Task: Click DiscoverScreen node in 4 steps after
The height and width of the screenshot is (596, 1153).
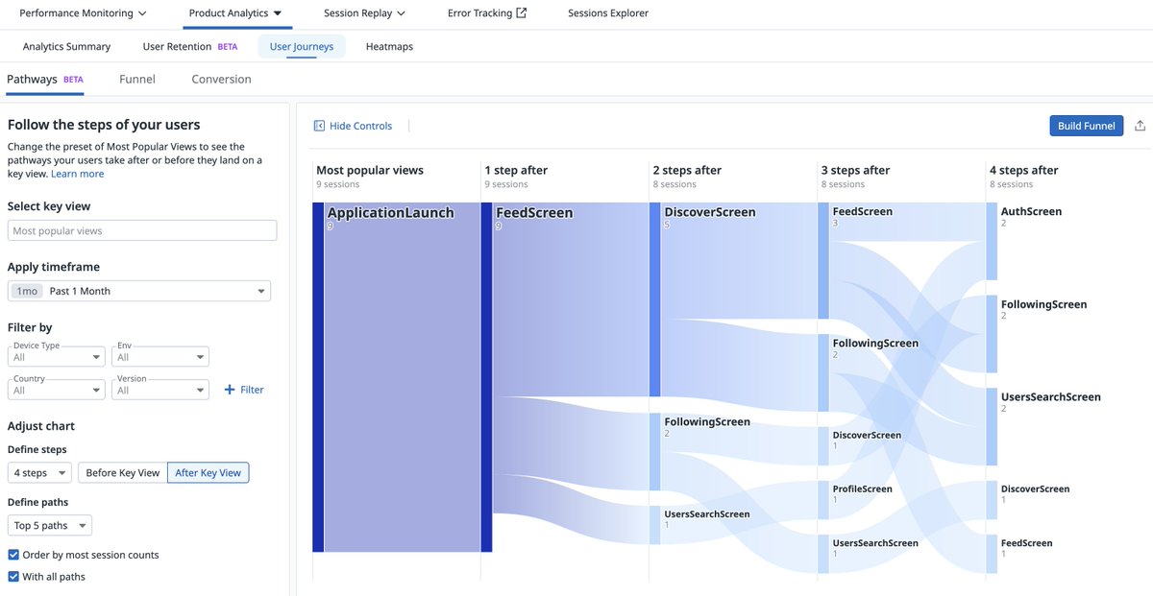Action: pyautogui.click(x=992, y=501)
